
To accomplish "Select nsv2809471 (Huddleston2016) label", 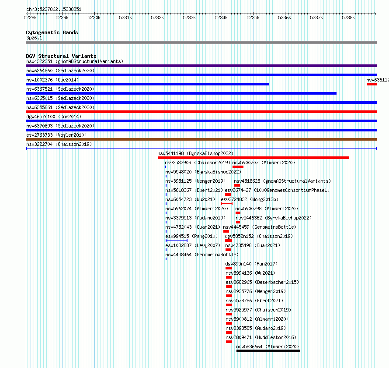I will [261, 337].
